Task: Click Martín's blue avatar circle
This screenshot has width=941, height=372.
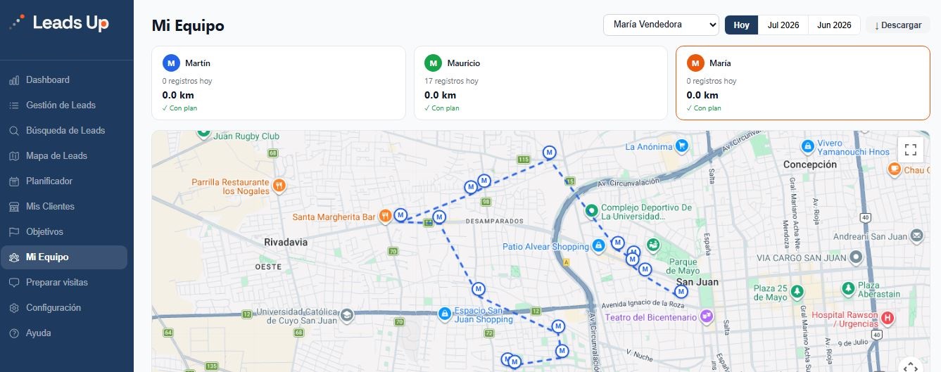Action: tap(171, 63)
